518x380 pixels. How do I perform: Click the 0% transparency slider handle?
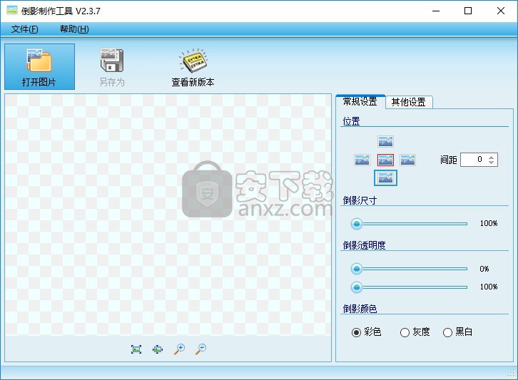tap(357, 269)
